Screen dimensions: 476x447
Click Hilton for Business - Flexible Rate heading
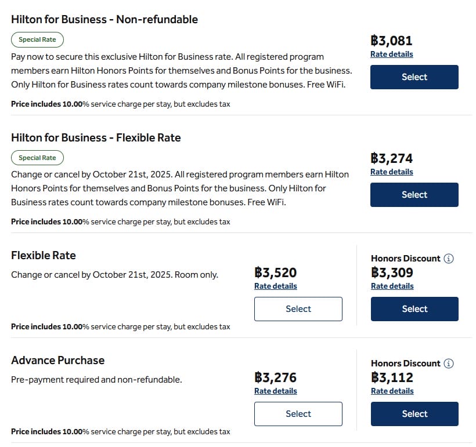point(96,137)
